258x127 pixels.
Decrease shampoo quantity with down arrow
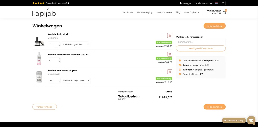click(x=59, y=62)
